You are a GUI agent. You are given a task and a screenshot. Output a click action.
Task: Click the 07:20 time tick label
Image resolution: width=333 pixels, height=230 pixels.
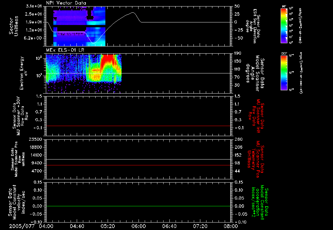pos(200,226)
